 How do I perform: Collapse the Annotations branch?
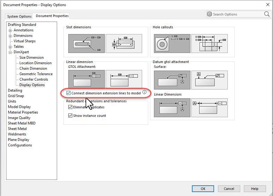[x=10, y=30]
